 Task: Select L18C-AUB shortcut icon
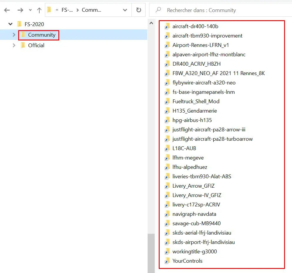[167, 148]
